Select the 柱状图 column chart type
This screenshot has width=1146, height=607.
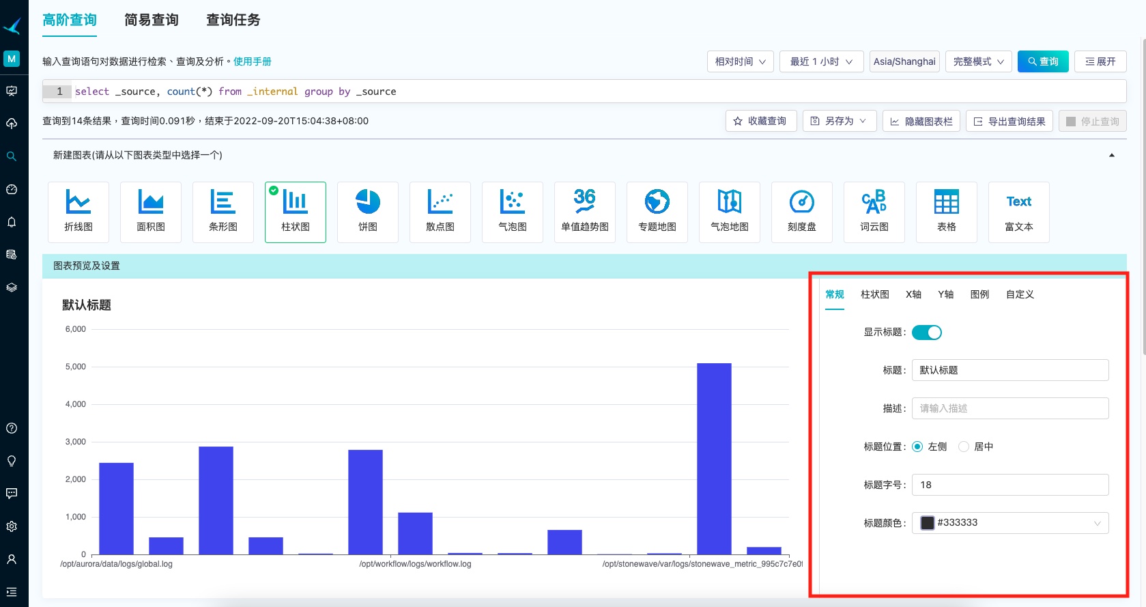click(x=296, y=212)
